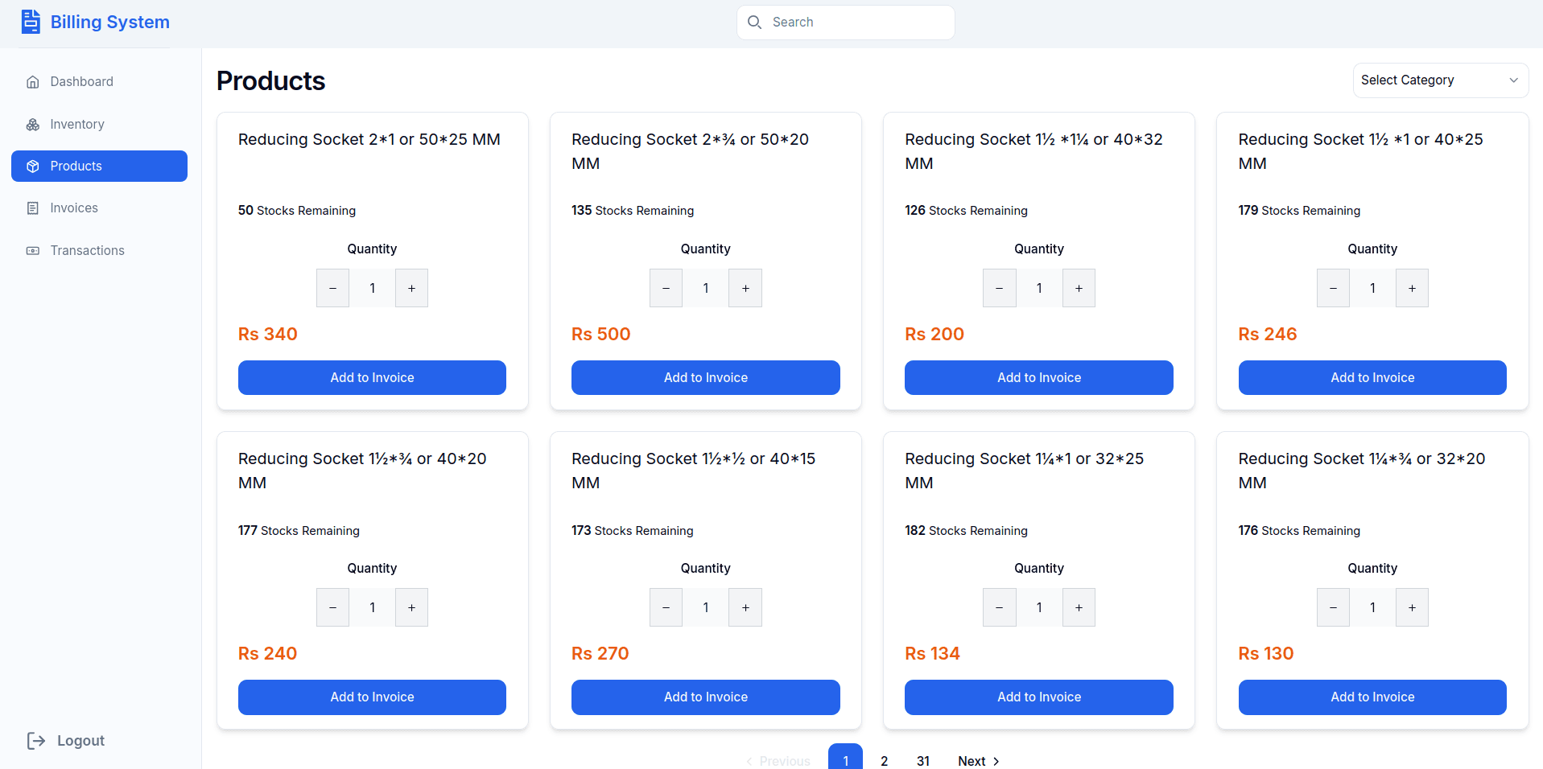Click the Transactions cash icon

coord(33,251)
